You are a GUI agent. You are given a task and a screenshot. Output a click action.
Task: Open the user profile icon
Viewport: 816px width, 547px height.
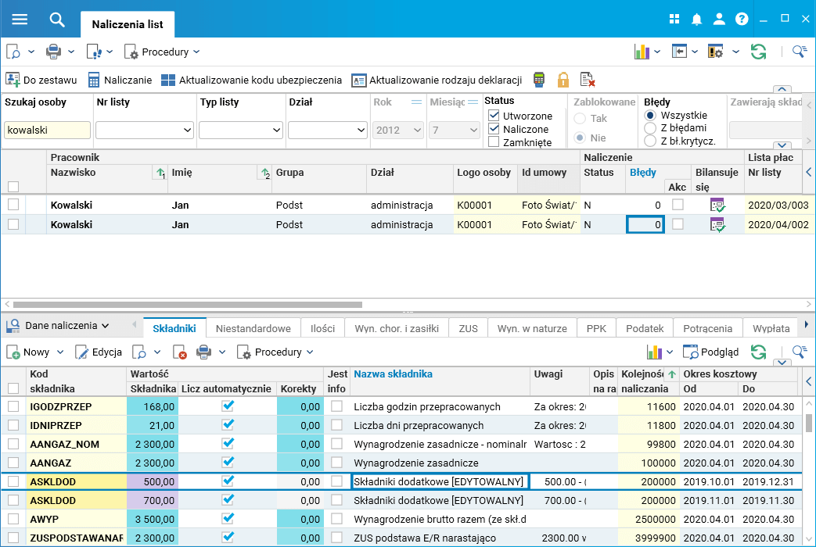(x=719, y=20)
